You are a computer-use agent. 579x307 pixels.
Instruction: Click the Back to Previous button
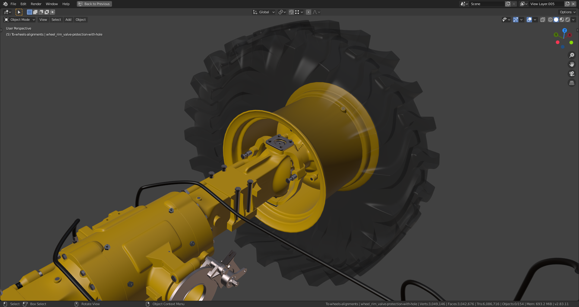94,4
